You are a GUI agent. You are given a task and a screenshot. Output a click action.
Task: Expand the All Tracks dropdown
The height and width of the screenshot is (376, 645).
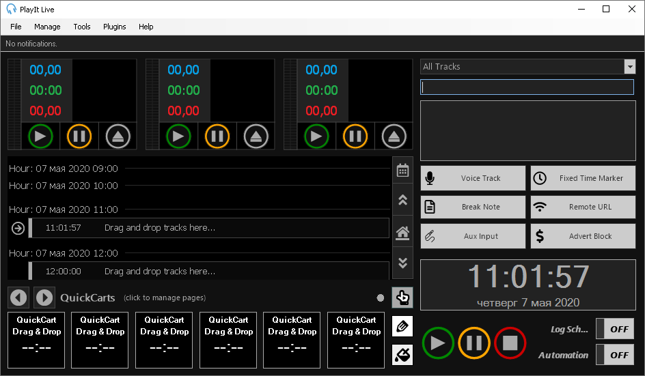coord(630,66)
